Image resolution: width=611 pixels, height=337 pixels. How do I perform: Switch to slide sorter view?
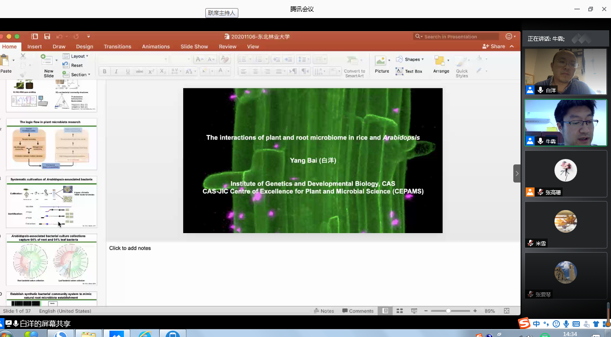[399, 311]
